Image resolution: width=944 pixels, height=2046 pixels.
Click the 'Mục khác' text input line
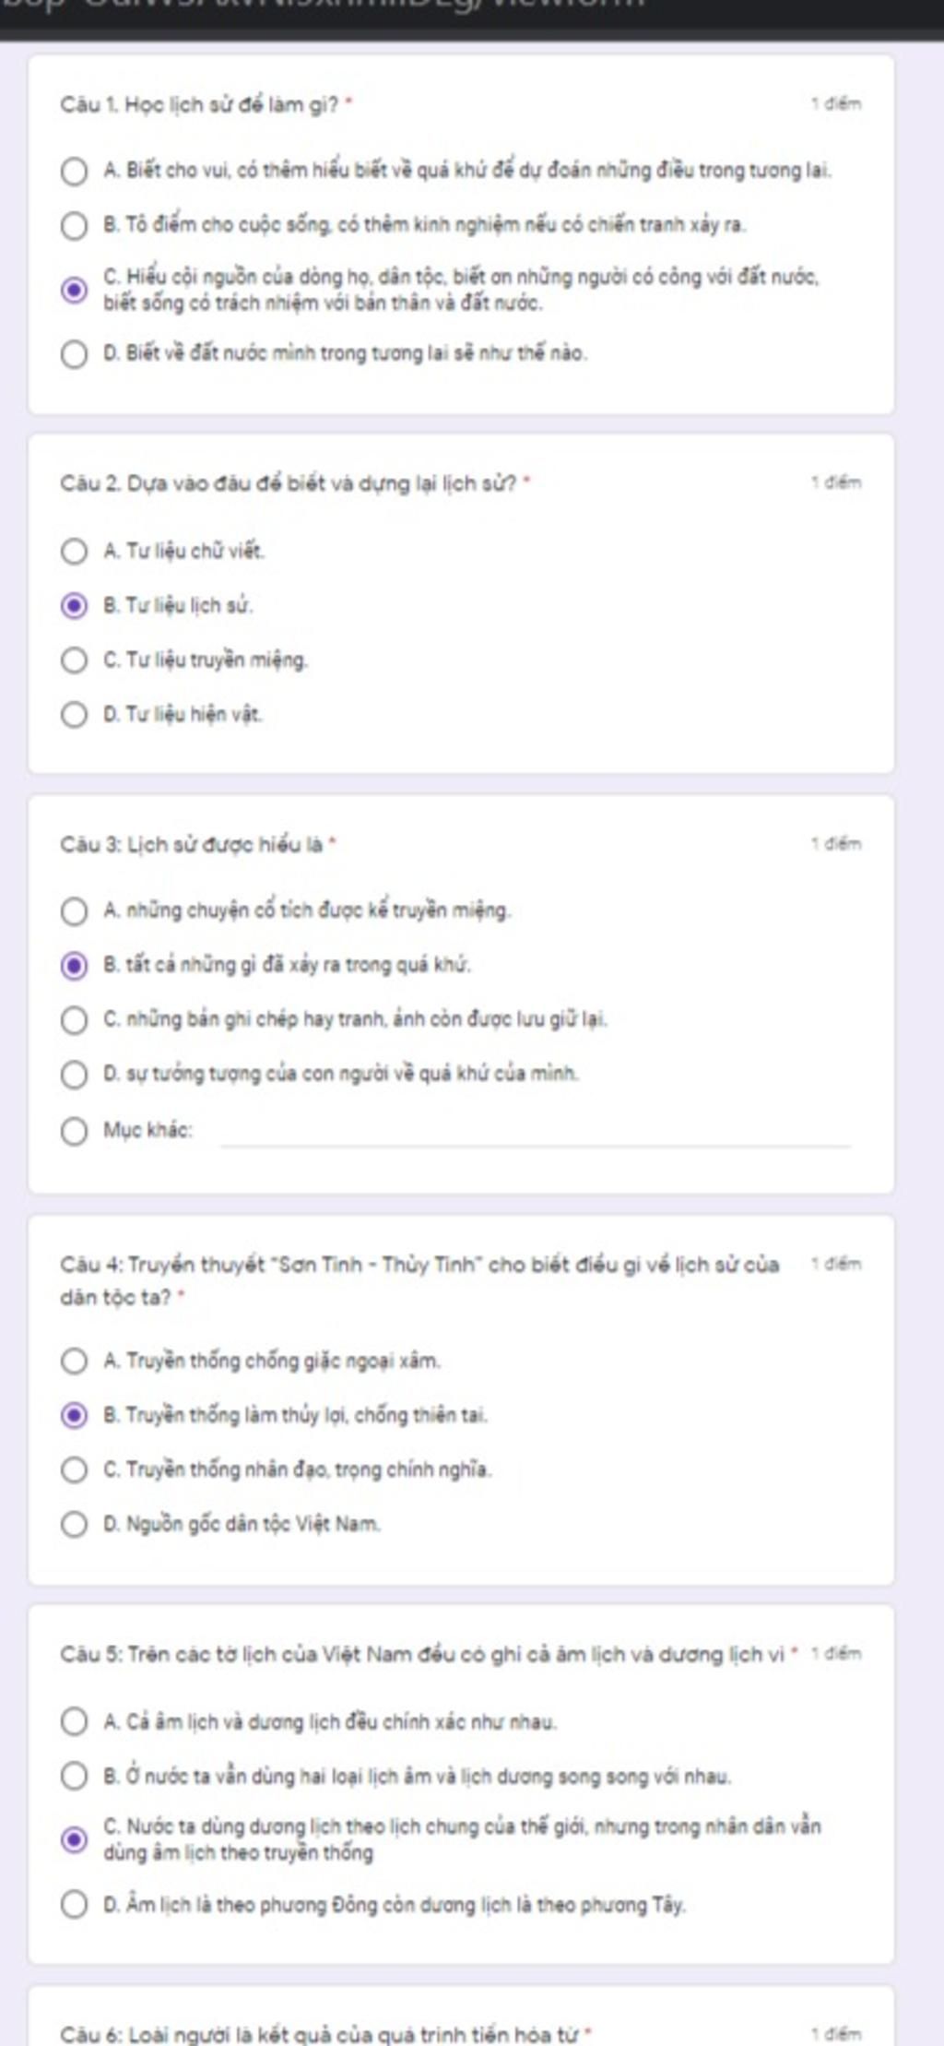click(x=536, y=1133)
